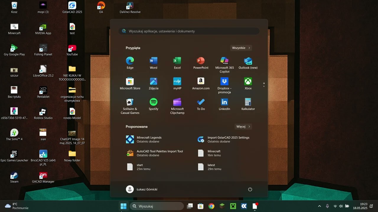Open Solitaire & Casual Games
Image resolution: width=378 pixels, height=212 pixels.
click(130, 106)
